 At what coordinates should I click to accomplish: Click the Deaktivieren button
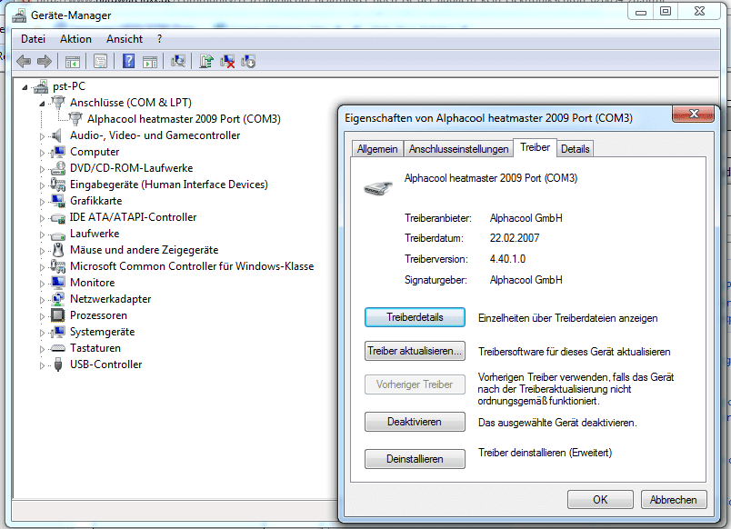tap(415, 422)
